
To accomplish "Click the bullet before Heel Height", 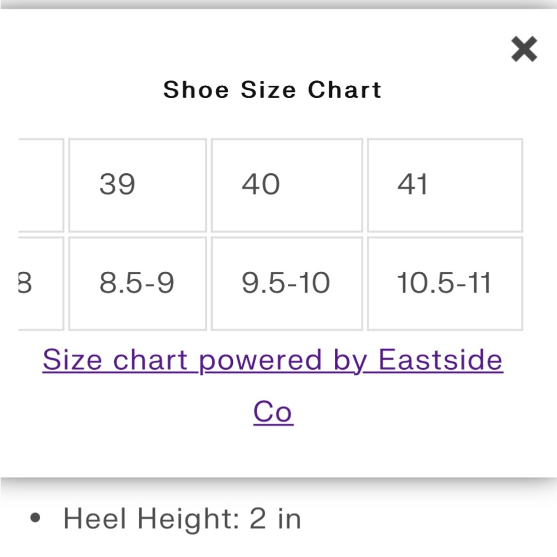I will pos(35,517).
